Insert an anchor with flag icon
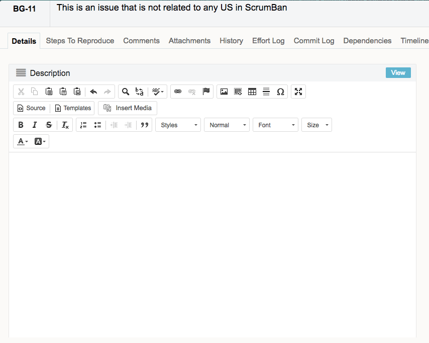The width and height of the screenshot is (429, 343). click(x=206, y=92)
